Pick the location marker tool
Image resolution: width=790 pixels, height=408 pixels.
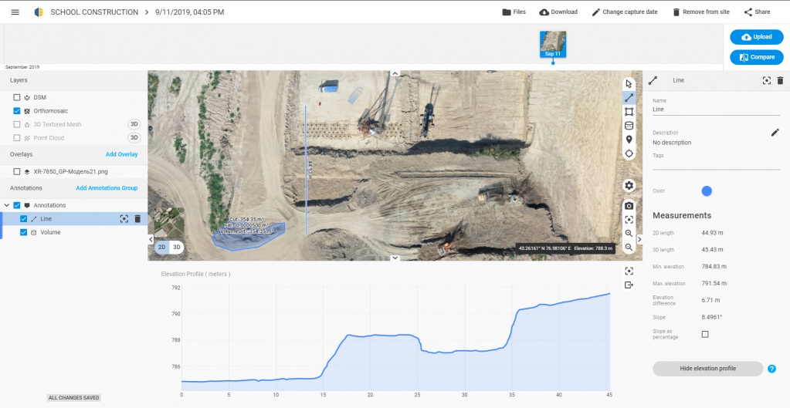pos(629,140)
